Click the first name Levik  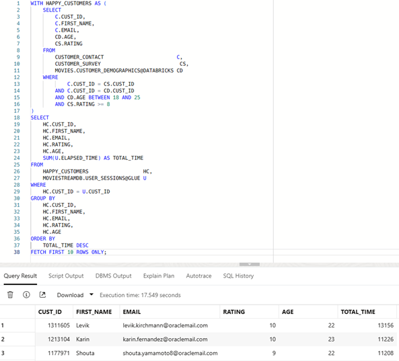(83, 325)
